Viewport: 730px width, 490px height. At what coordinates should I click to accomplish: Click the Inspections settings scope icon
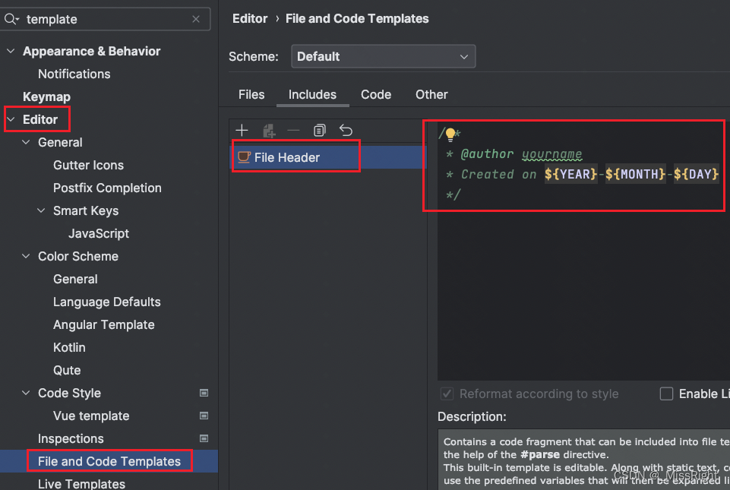point(204,438)
